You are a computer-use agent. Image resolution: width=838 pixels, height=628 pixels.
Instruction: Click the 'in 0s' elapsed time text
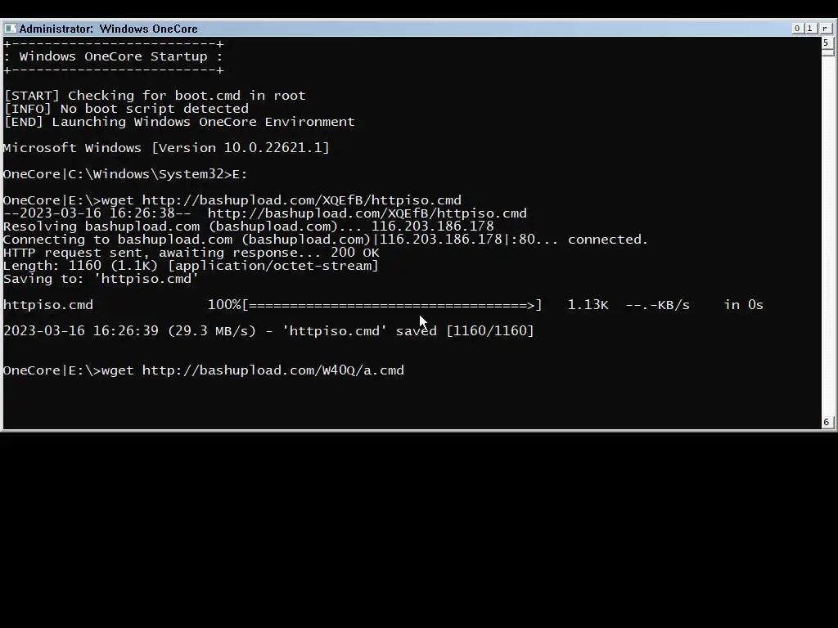click(x=743, y=305)
